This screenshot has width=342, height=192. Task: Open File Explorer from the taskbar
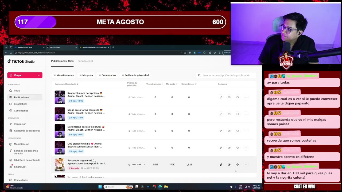(166, 187)
